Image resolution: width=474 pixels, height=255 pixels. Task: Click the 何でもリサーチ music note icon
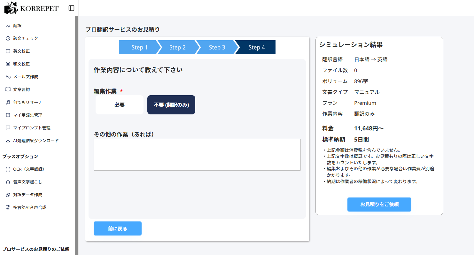[x=8, y=102]
